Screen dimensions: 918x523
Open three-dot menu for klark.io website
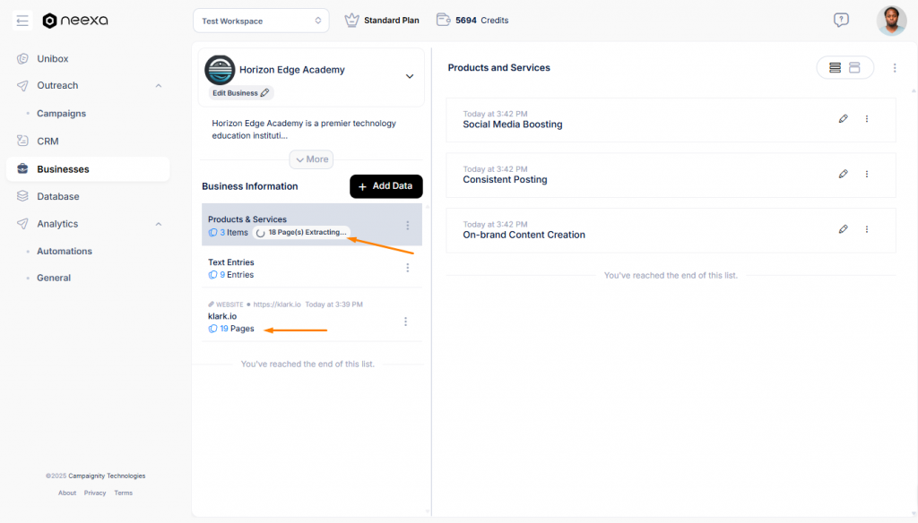pos(406,322)
